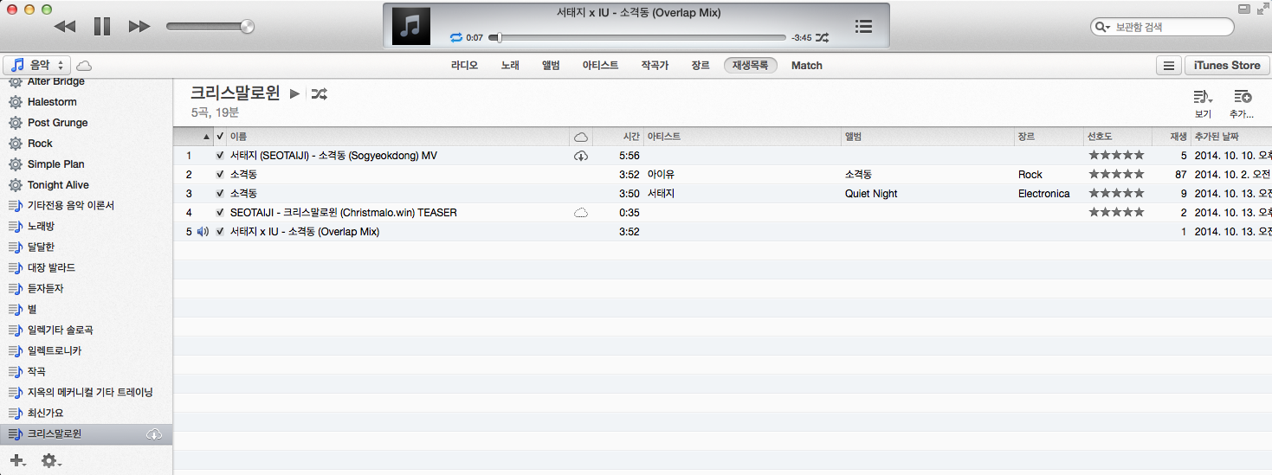This screenshot has width=1272, height=475.
Task: Switch to the 앨범 tab
Action: [x=551, y=65]
